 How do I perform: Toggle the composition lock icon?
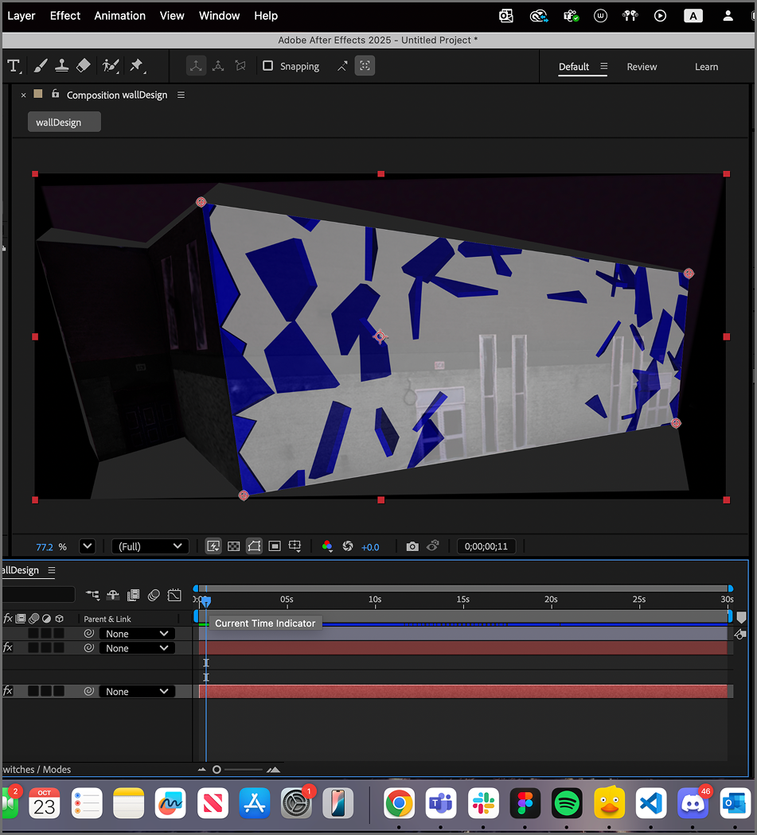click(x=55, y=94)
